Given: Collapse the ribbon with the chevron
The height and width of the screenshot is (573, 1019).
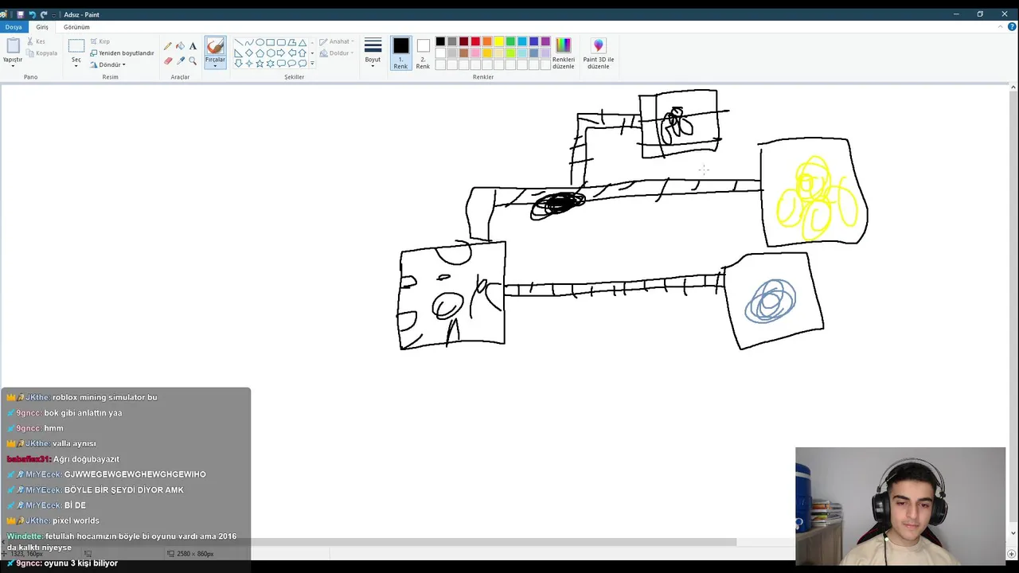Looking at the screenshot, I should pyautogui.click(x=1001, y=27).
